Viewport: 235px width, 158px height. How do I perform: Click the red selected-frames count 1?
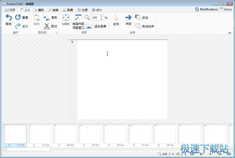click(182, 154)
